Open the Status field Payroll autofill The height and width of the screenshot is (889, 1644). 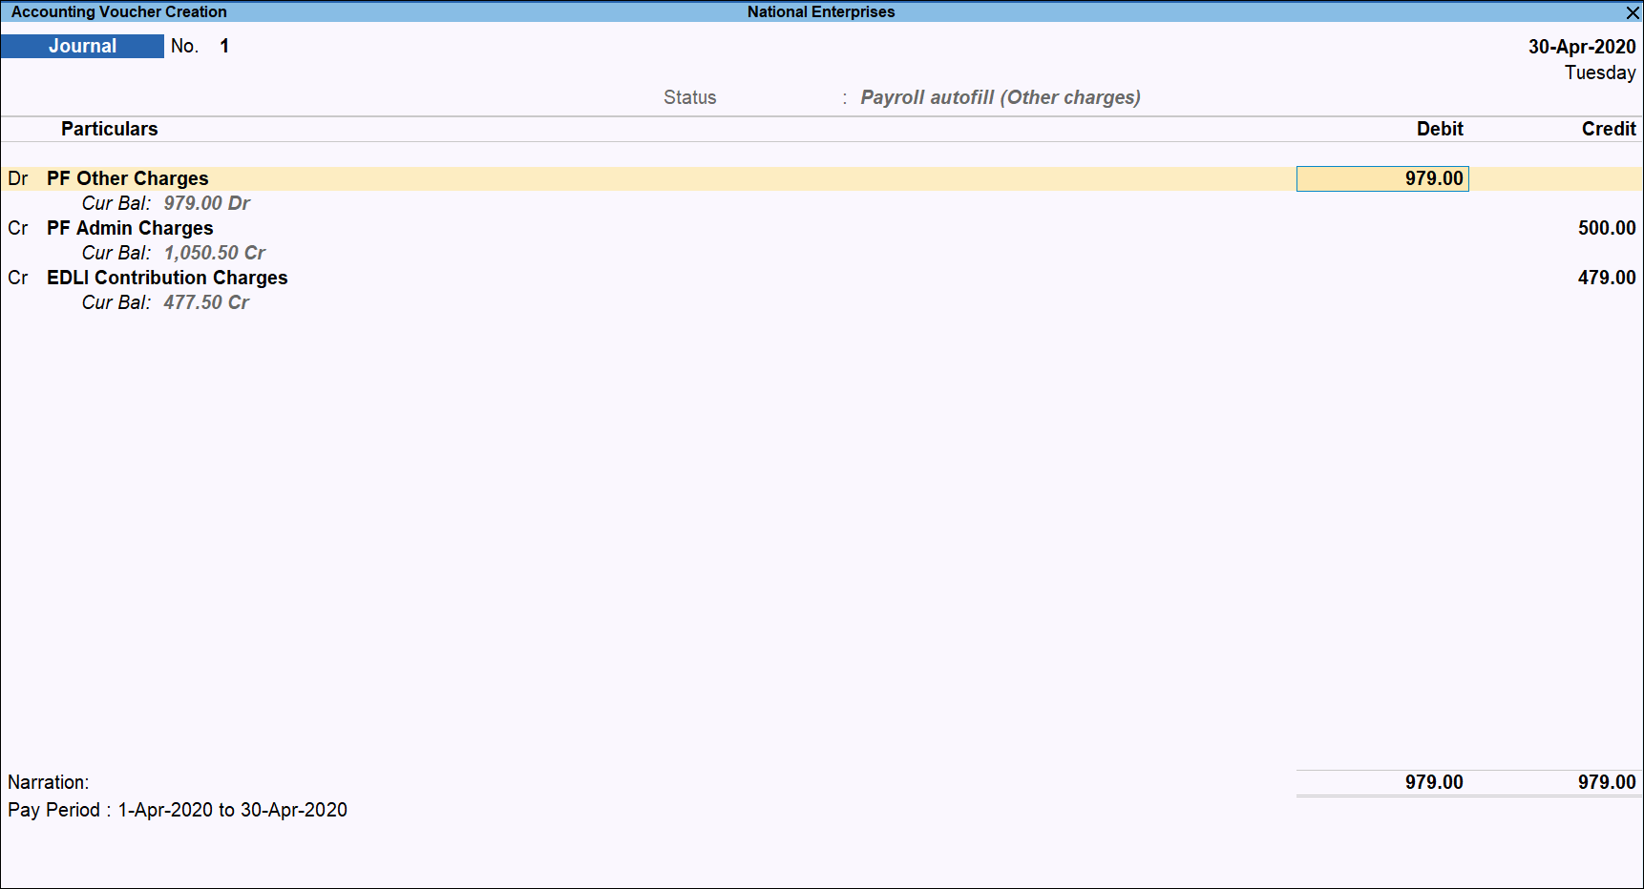click(1000, 96)
